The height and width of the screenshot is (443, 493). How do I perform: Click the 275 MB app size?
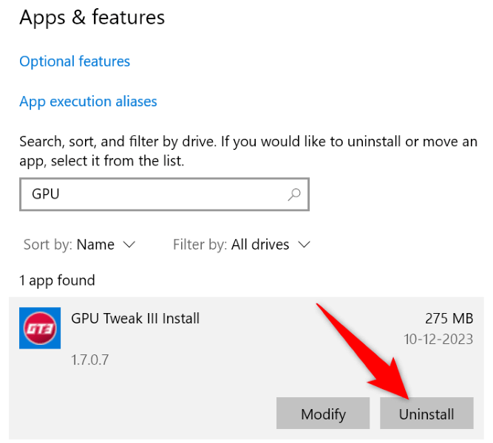pos(449,319)
